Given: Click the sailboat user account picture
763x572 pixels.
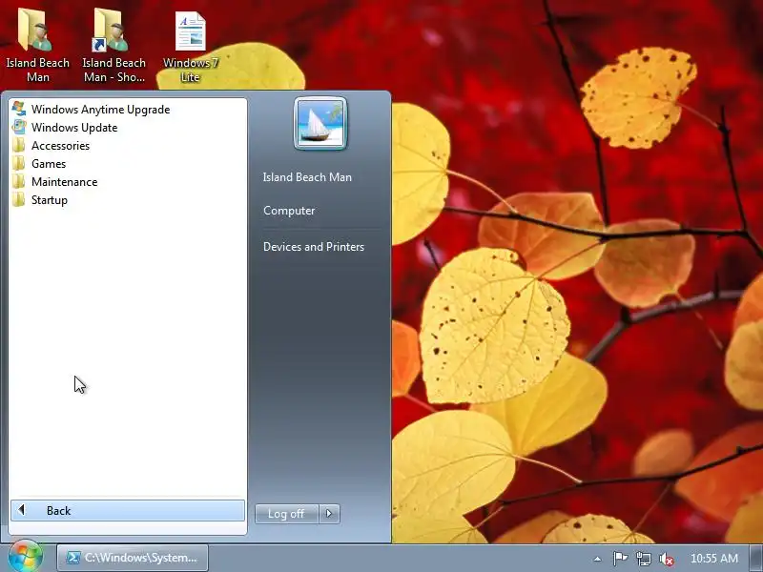Looking at the screenshot, I should (320, 124).
